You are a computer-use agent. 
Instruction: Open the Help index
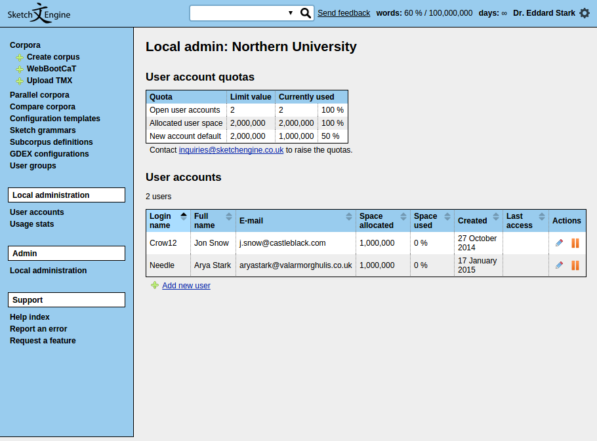pyautogui.click(x=30, y=316)
